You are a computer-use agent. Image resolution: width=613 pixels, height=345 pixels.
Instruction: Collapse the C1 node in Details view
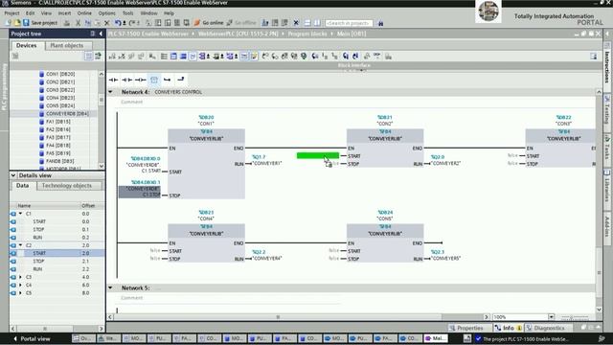pyautogui.click(x=21, y=214)
